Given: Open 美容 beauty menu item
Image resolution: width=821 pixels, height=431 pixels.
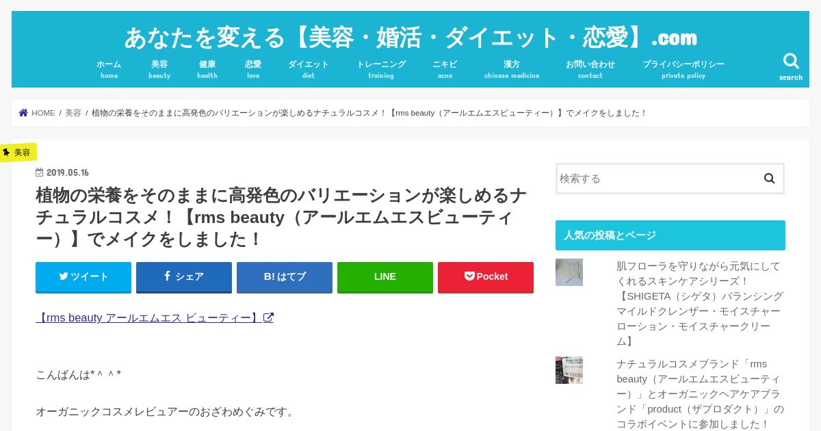Looking at the screenshot, I should 159,69.
